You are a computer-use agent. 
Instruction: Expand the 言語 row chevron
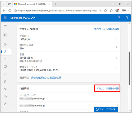[116, 58]
